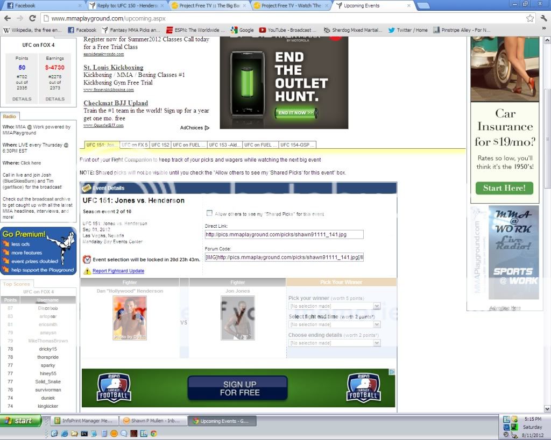
Task: Click the browser forward arrow
Action: (20, 18)
